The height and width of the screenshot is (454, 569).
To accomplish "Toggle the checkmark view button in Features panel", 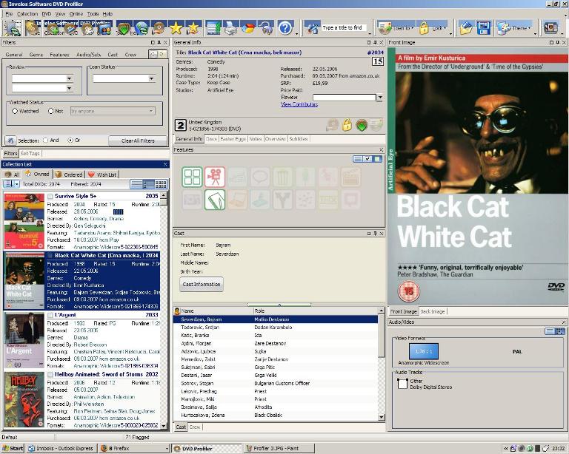I will pyautogui.click(x=367, y=159).
